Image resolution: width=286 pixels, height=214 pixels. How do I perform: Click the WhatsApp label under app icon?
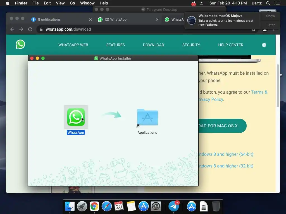click(x=76, y=132)
